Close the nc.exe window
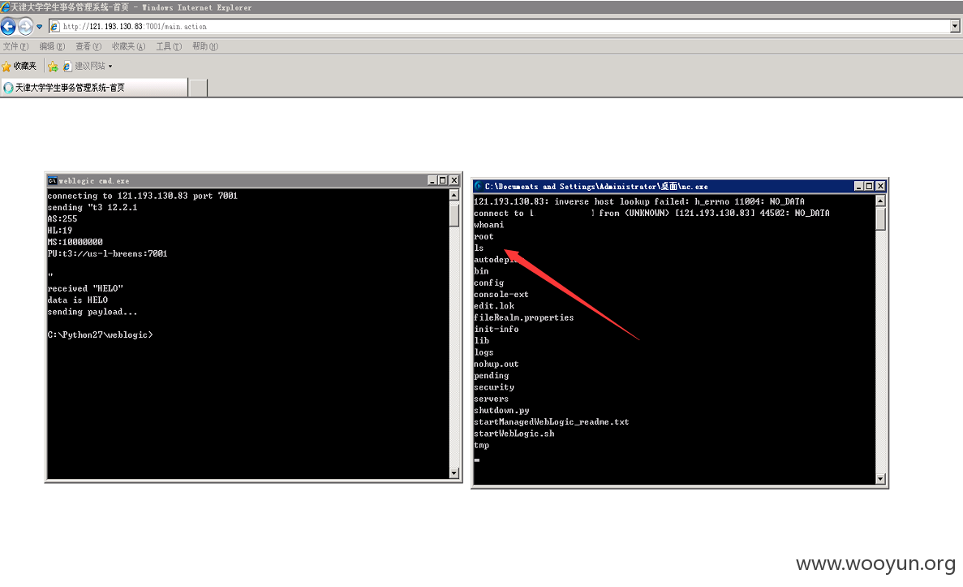The width and height of the screenshot is (963, 587). [x=880, y=186]
